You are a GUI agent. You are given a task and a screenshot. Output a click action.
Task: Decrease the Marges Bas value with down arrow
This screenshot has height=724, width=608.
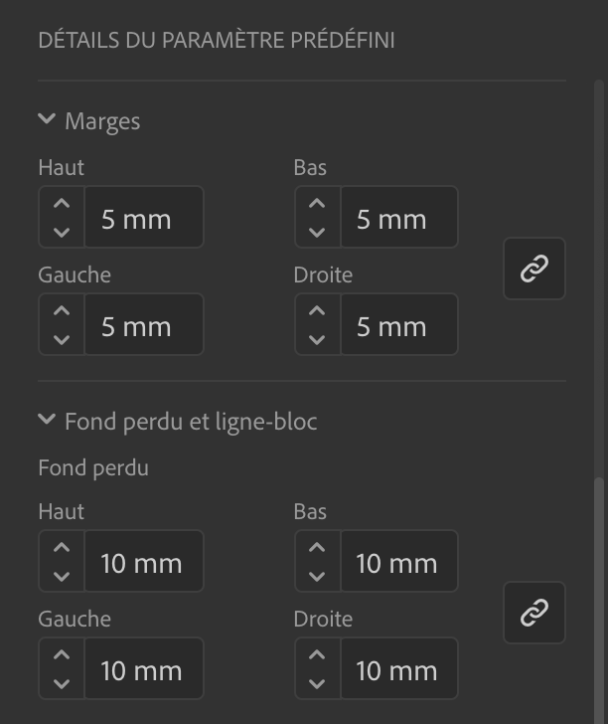coord(317,232)
